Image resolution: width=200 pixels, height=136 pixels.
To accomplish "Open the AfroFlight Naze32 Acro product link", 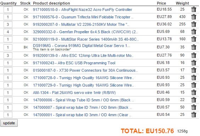I will 82,10.
